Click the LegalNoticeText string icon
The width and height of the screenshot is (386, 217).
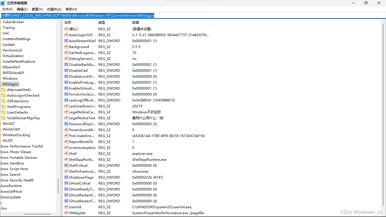[66, 118]
